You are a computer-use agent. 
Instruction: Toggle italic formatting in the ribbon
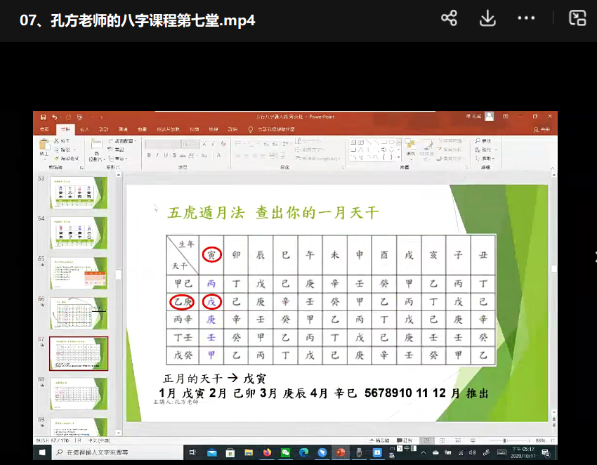pos(156,155)
